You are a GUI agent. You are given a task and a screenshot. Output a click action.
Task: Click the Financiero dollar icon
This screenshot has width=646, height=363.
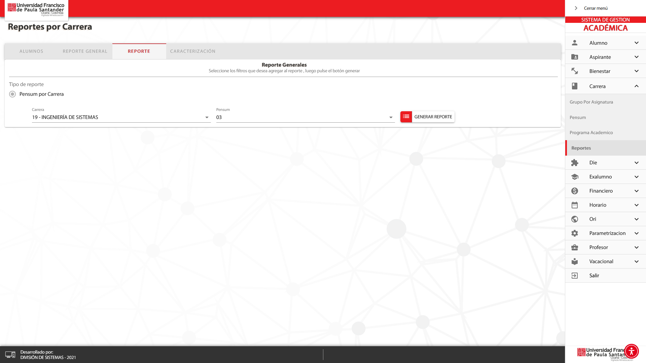(x=575, y=191)
